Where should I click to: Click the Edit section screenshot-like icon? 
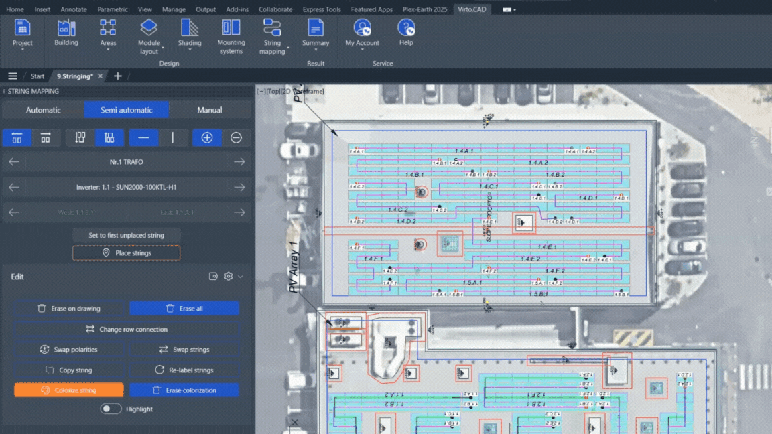click(x=213, y=276)
